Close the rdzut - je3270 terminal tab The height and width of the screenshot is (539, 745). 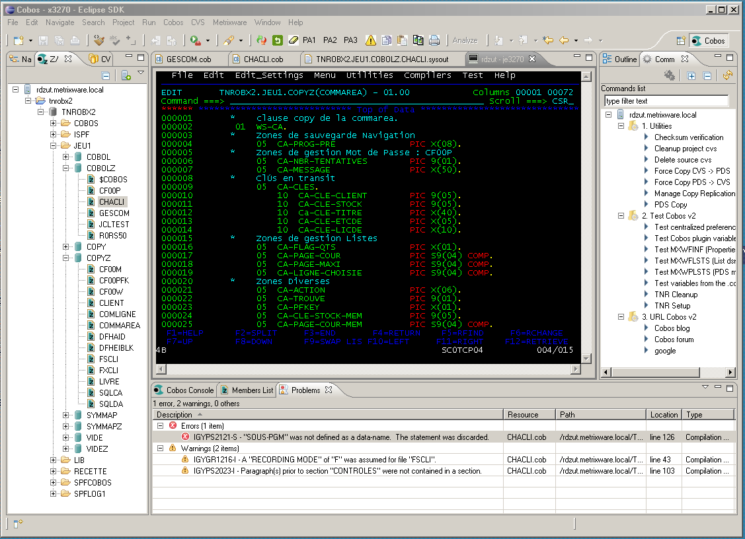click(532, 59)
